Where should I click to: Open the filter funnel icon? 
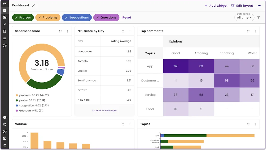pyautogui.click(x=259, y=18)
